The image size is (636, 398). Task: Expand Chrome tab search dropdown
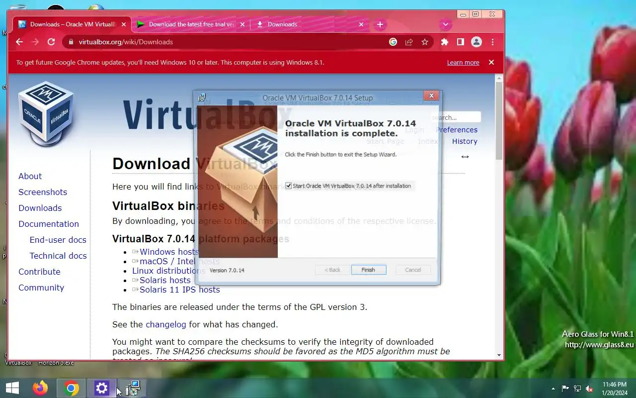[x=446, y=24]
